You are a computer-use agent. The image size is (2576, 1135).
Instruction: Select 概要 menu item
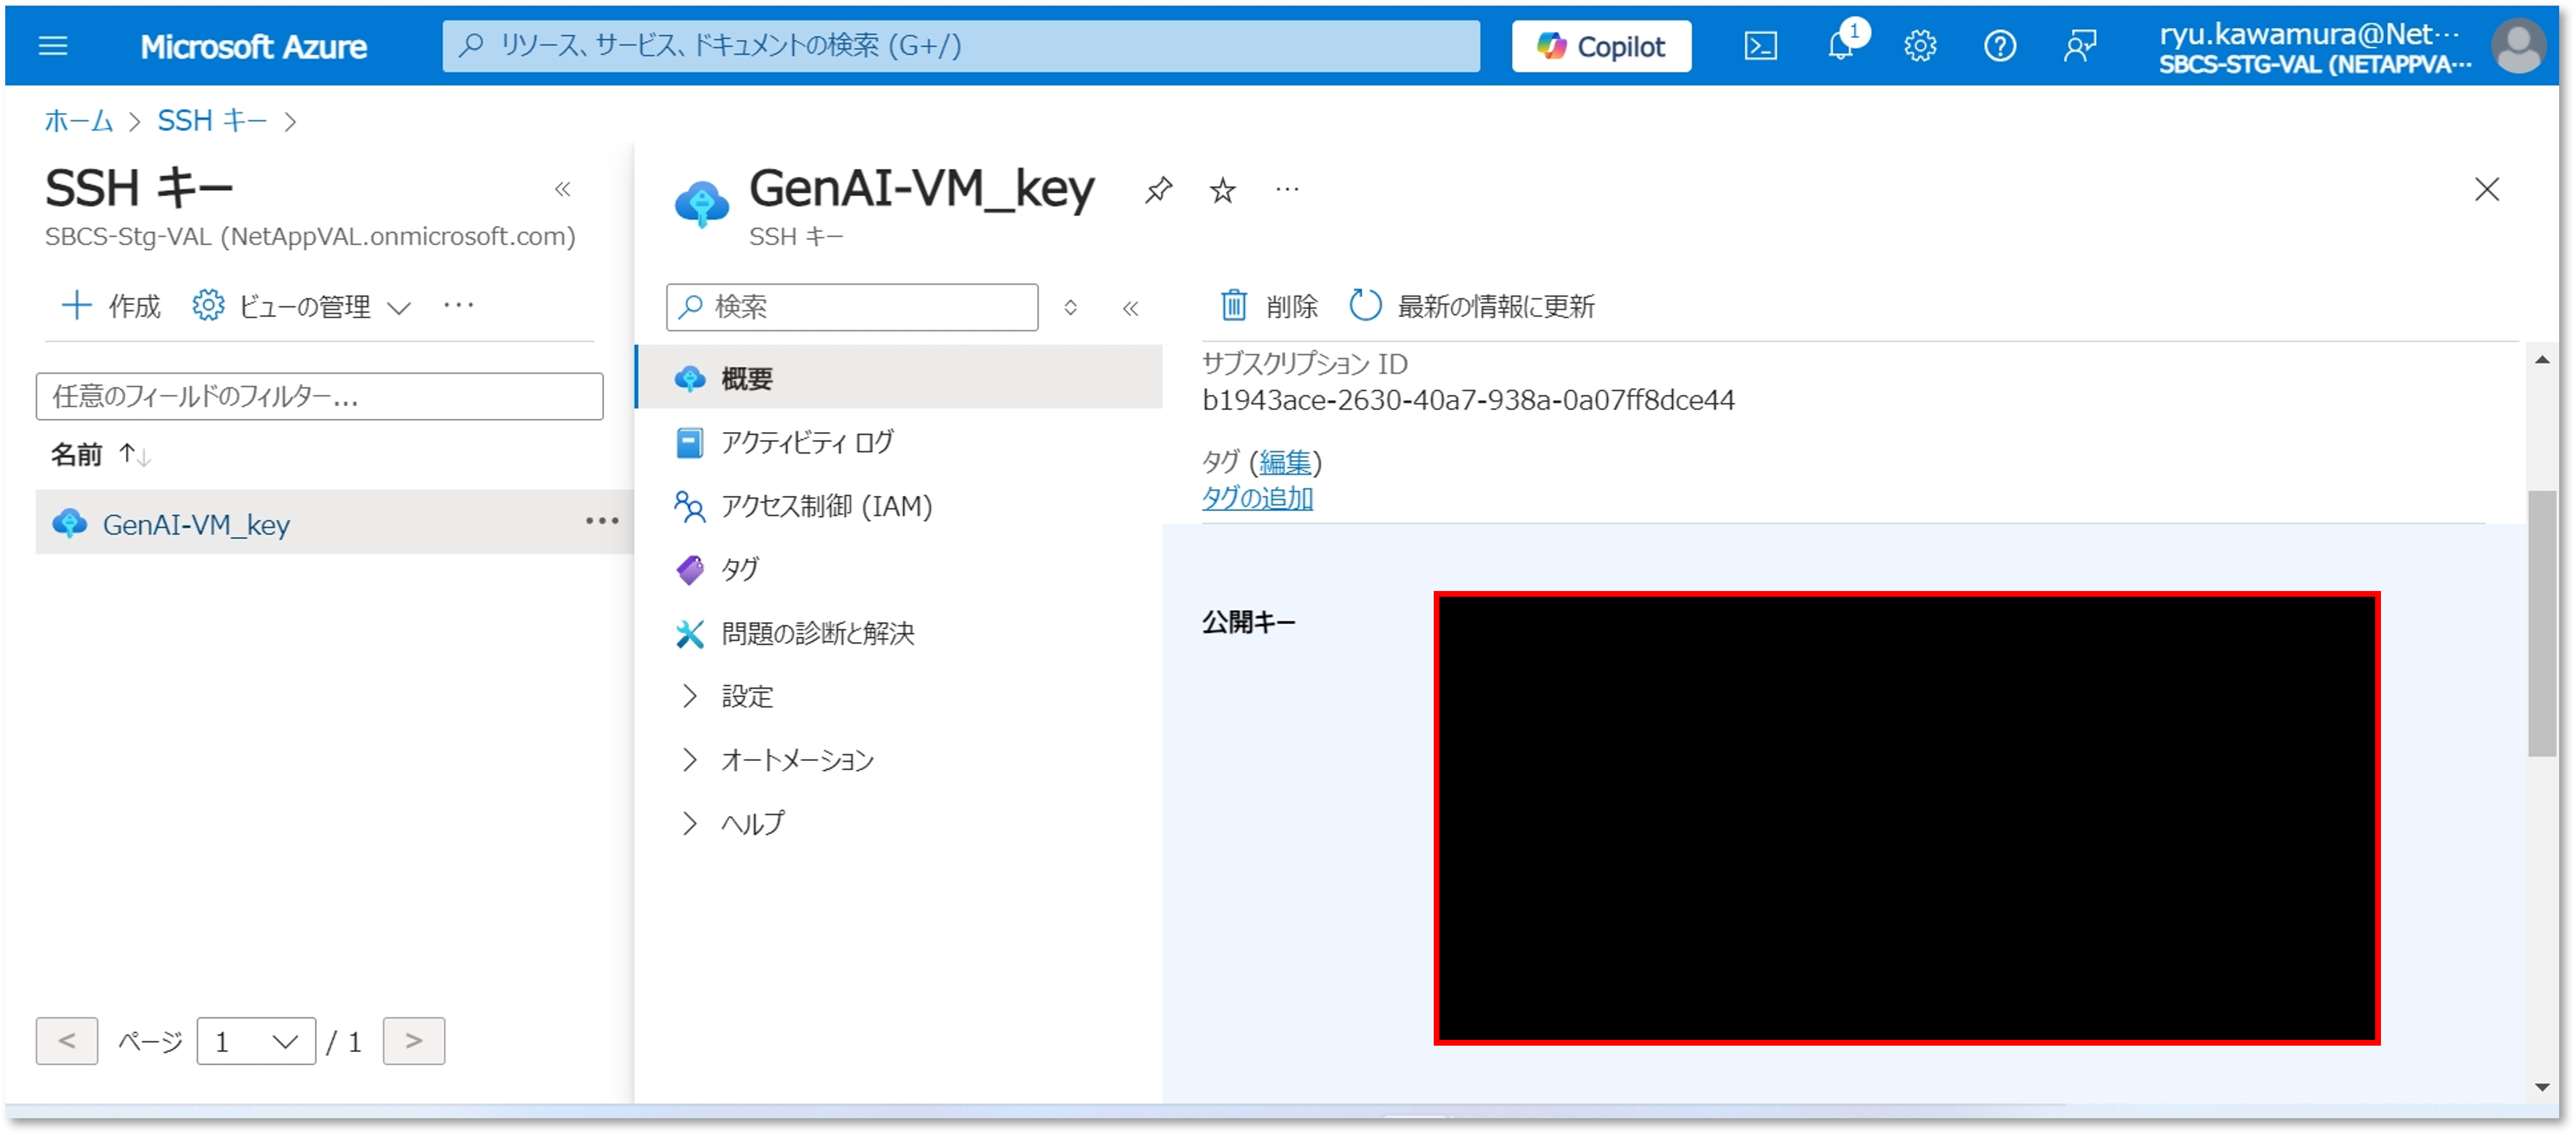[899, 378]
